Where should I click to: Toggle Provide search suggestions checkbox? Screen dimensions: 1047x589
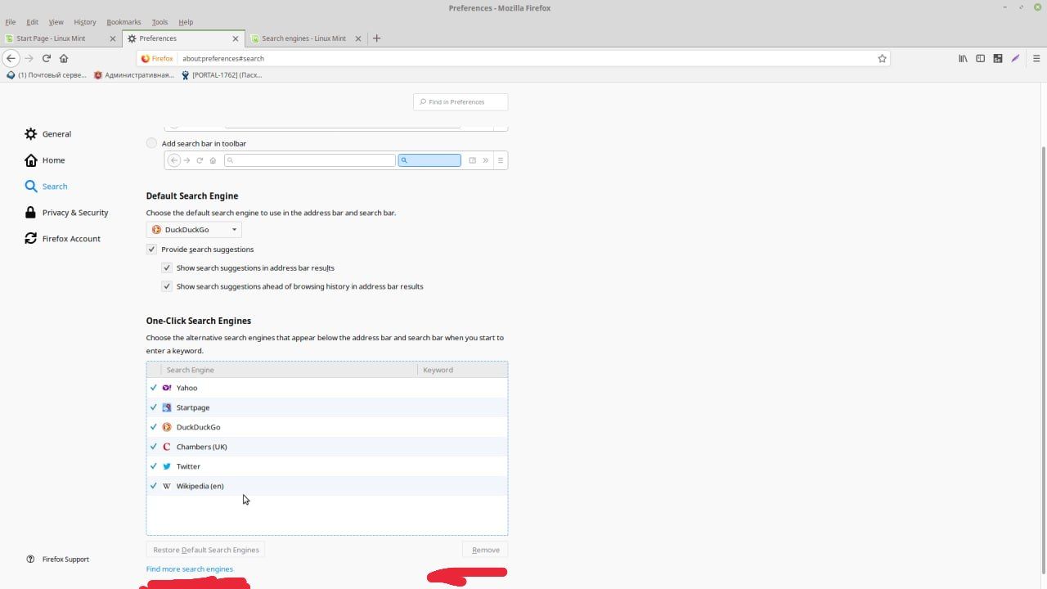click(x=151, y=249)
